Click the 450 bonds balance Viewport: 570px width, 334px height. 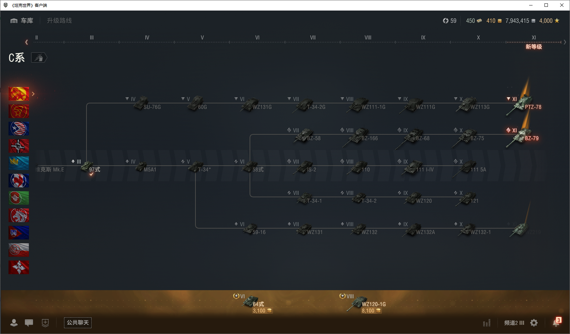(x=474, y=21)
